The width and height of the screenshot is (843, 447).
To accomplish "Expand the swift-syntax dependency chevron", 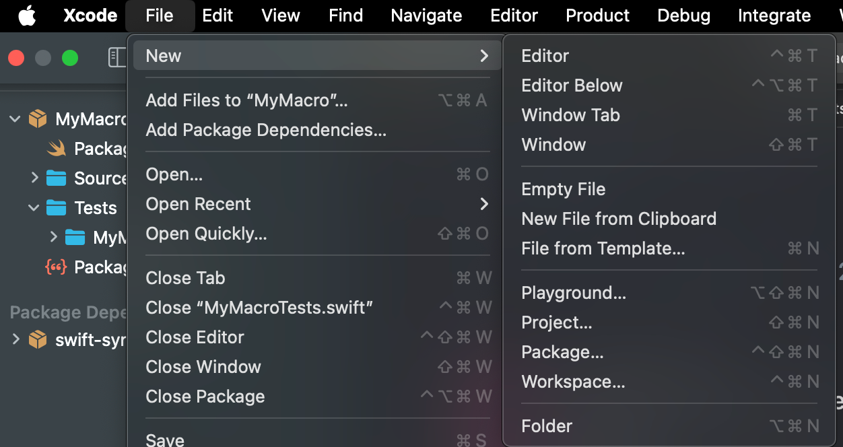I will 15,340.
